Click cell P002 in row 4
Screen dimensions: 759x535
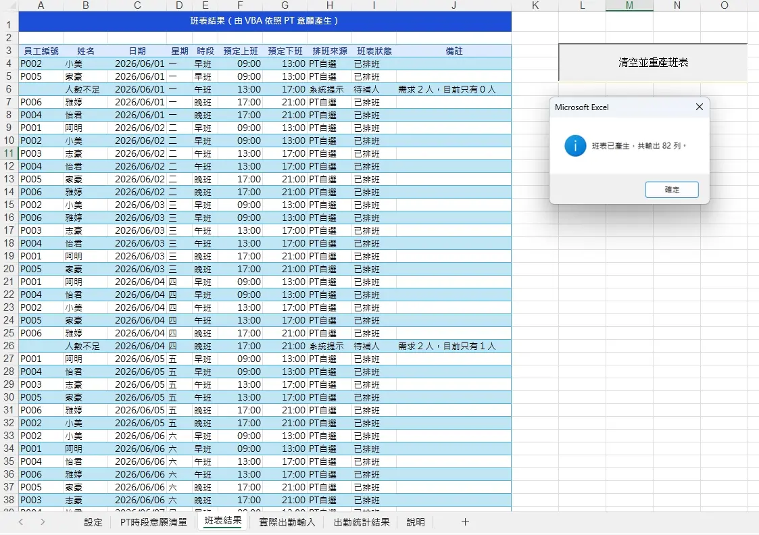(x=41, y=64)
